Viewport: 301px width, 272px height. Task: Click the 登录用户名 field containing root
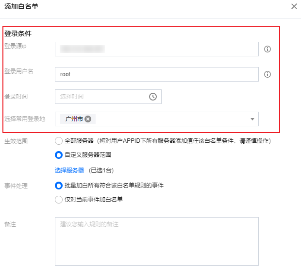click(x=156, y=74)
